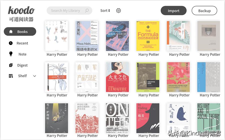Open the yellow Formula book cover
The width and height of the screenshot is (225, 140).
click(x=148, y=36)
